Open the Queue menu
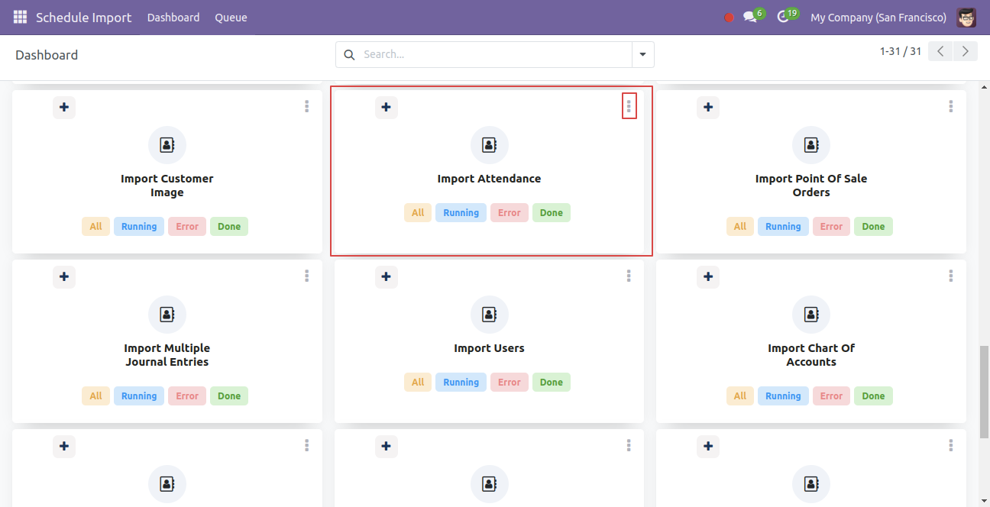 [x=231, y=18]
